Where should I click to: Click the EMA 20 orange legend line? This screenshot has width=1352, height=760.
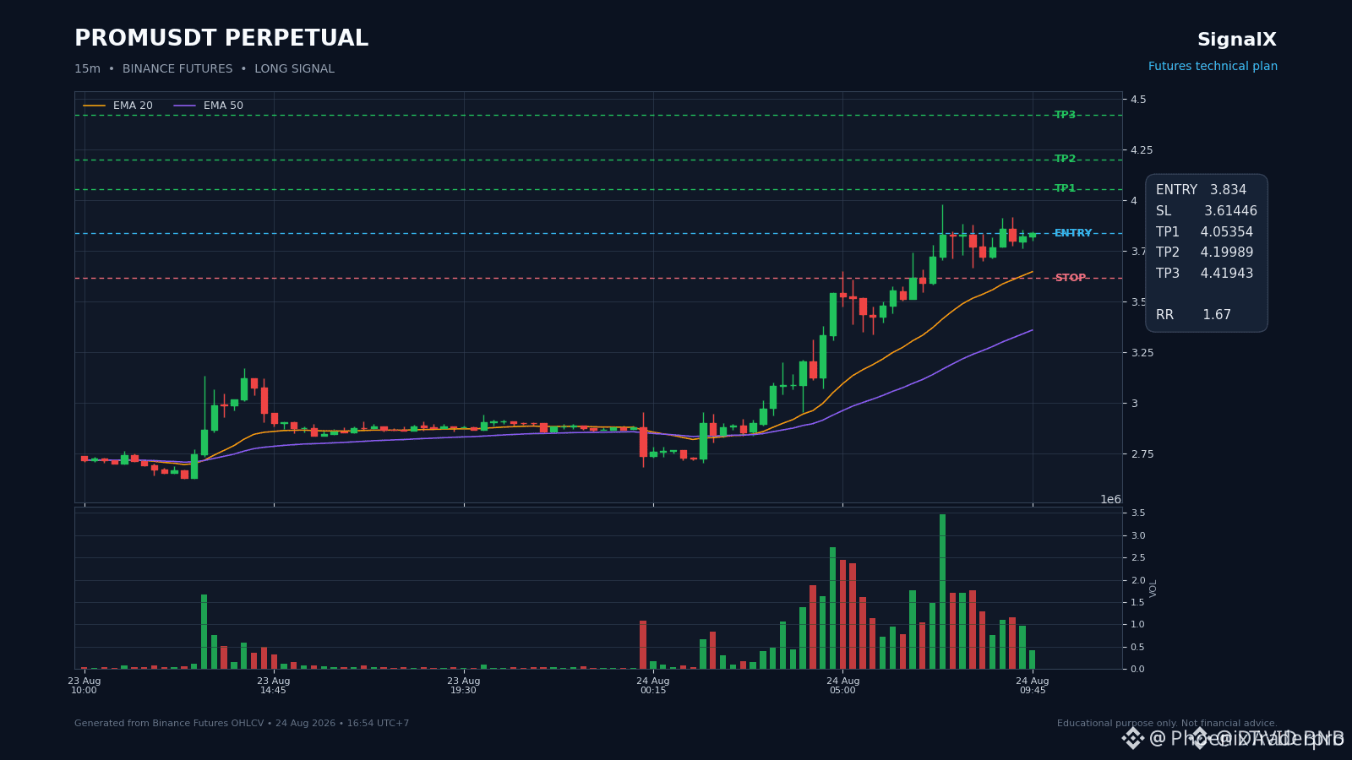[x=95, y=106]
